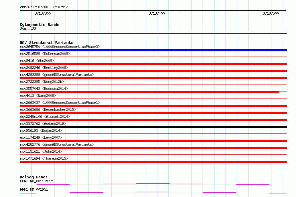Open the esv2082246 (Bentley2008) variant label
Screen dimensions: 296x197
pyautogui.click(x=44, y=68)
